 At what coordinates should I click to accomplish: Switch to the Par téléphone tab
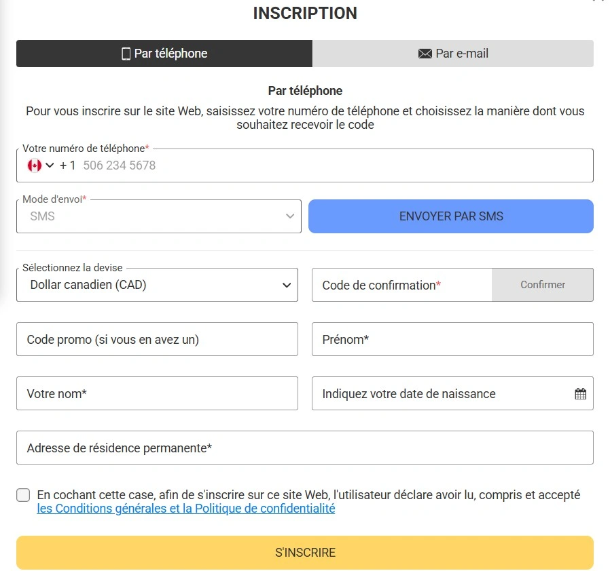tap(164, 54)
